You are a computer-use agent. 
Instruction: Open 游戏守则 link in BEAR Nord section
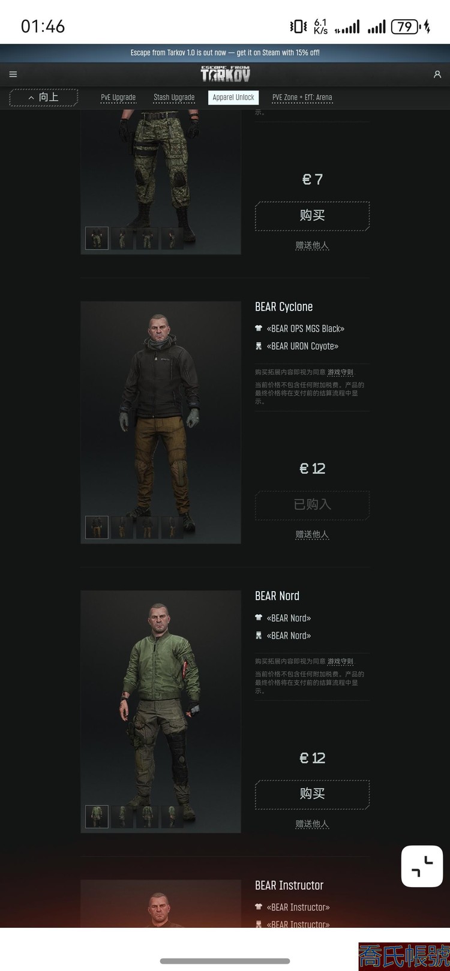pos(340,661)
